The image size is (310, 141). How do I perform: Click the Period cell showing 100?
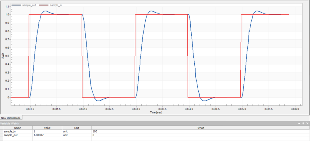tap(200, 131)
